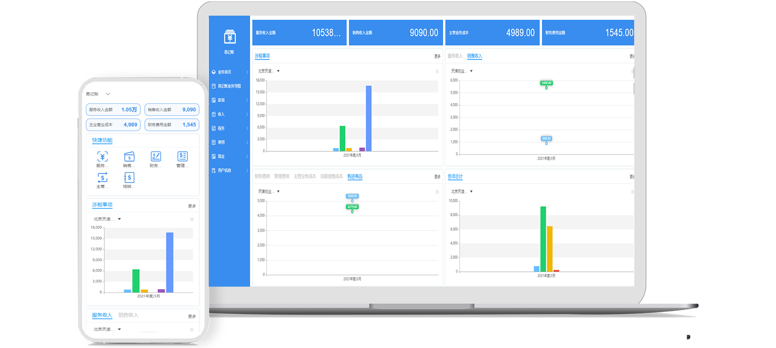This screenshot has height=348, width=776.
Task: Tap the 结转 shortcut icon on the phone
Action: [129, 177]
